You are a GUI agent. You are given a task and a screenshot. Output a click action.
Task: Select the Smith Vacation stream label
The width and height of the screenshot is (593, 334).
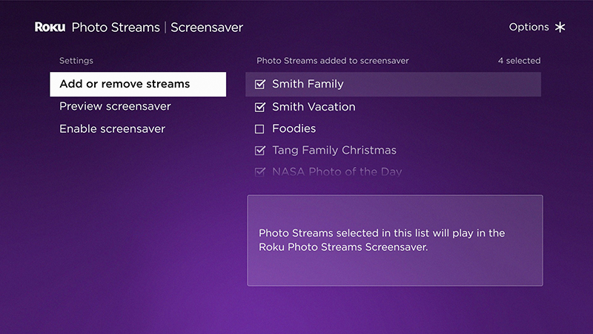[x=314, y=107]
